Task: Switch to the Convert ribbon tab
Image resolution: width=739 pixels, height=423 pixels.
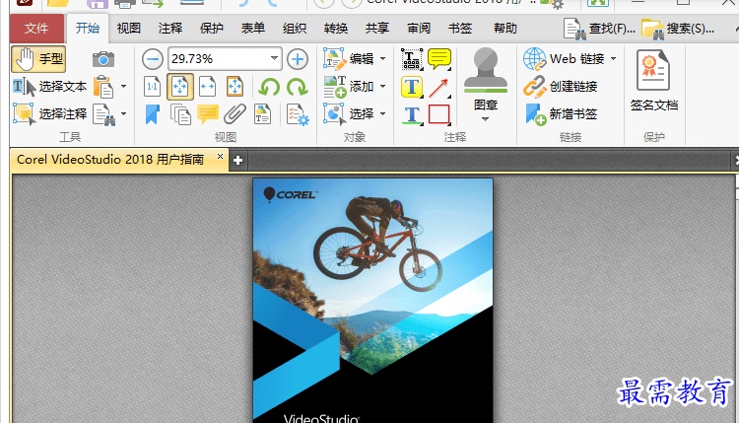Action: pos(336,29)
